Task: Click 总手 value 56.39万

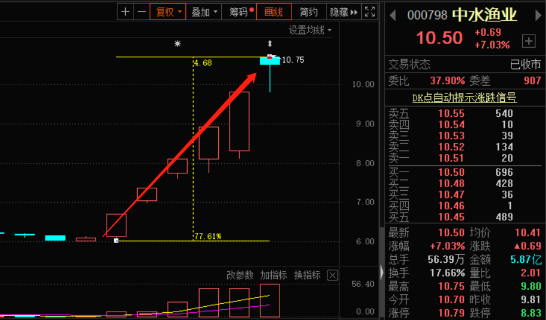Action: (x=446, y=259)
